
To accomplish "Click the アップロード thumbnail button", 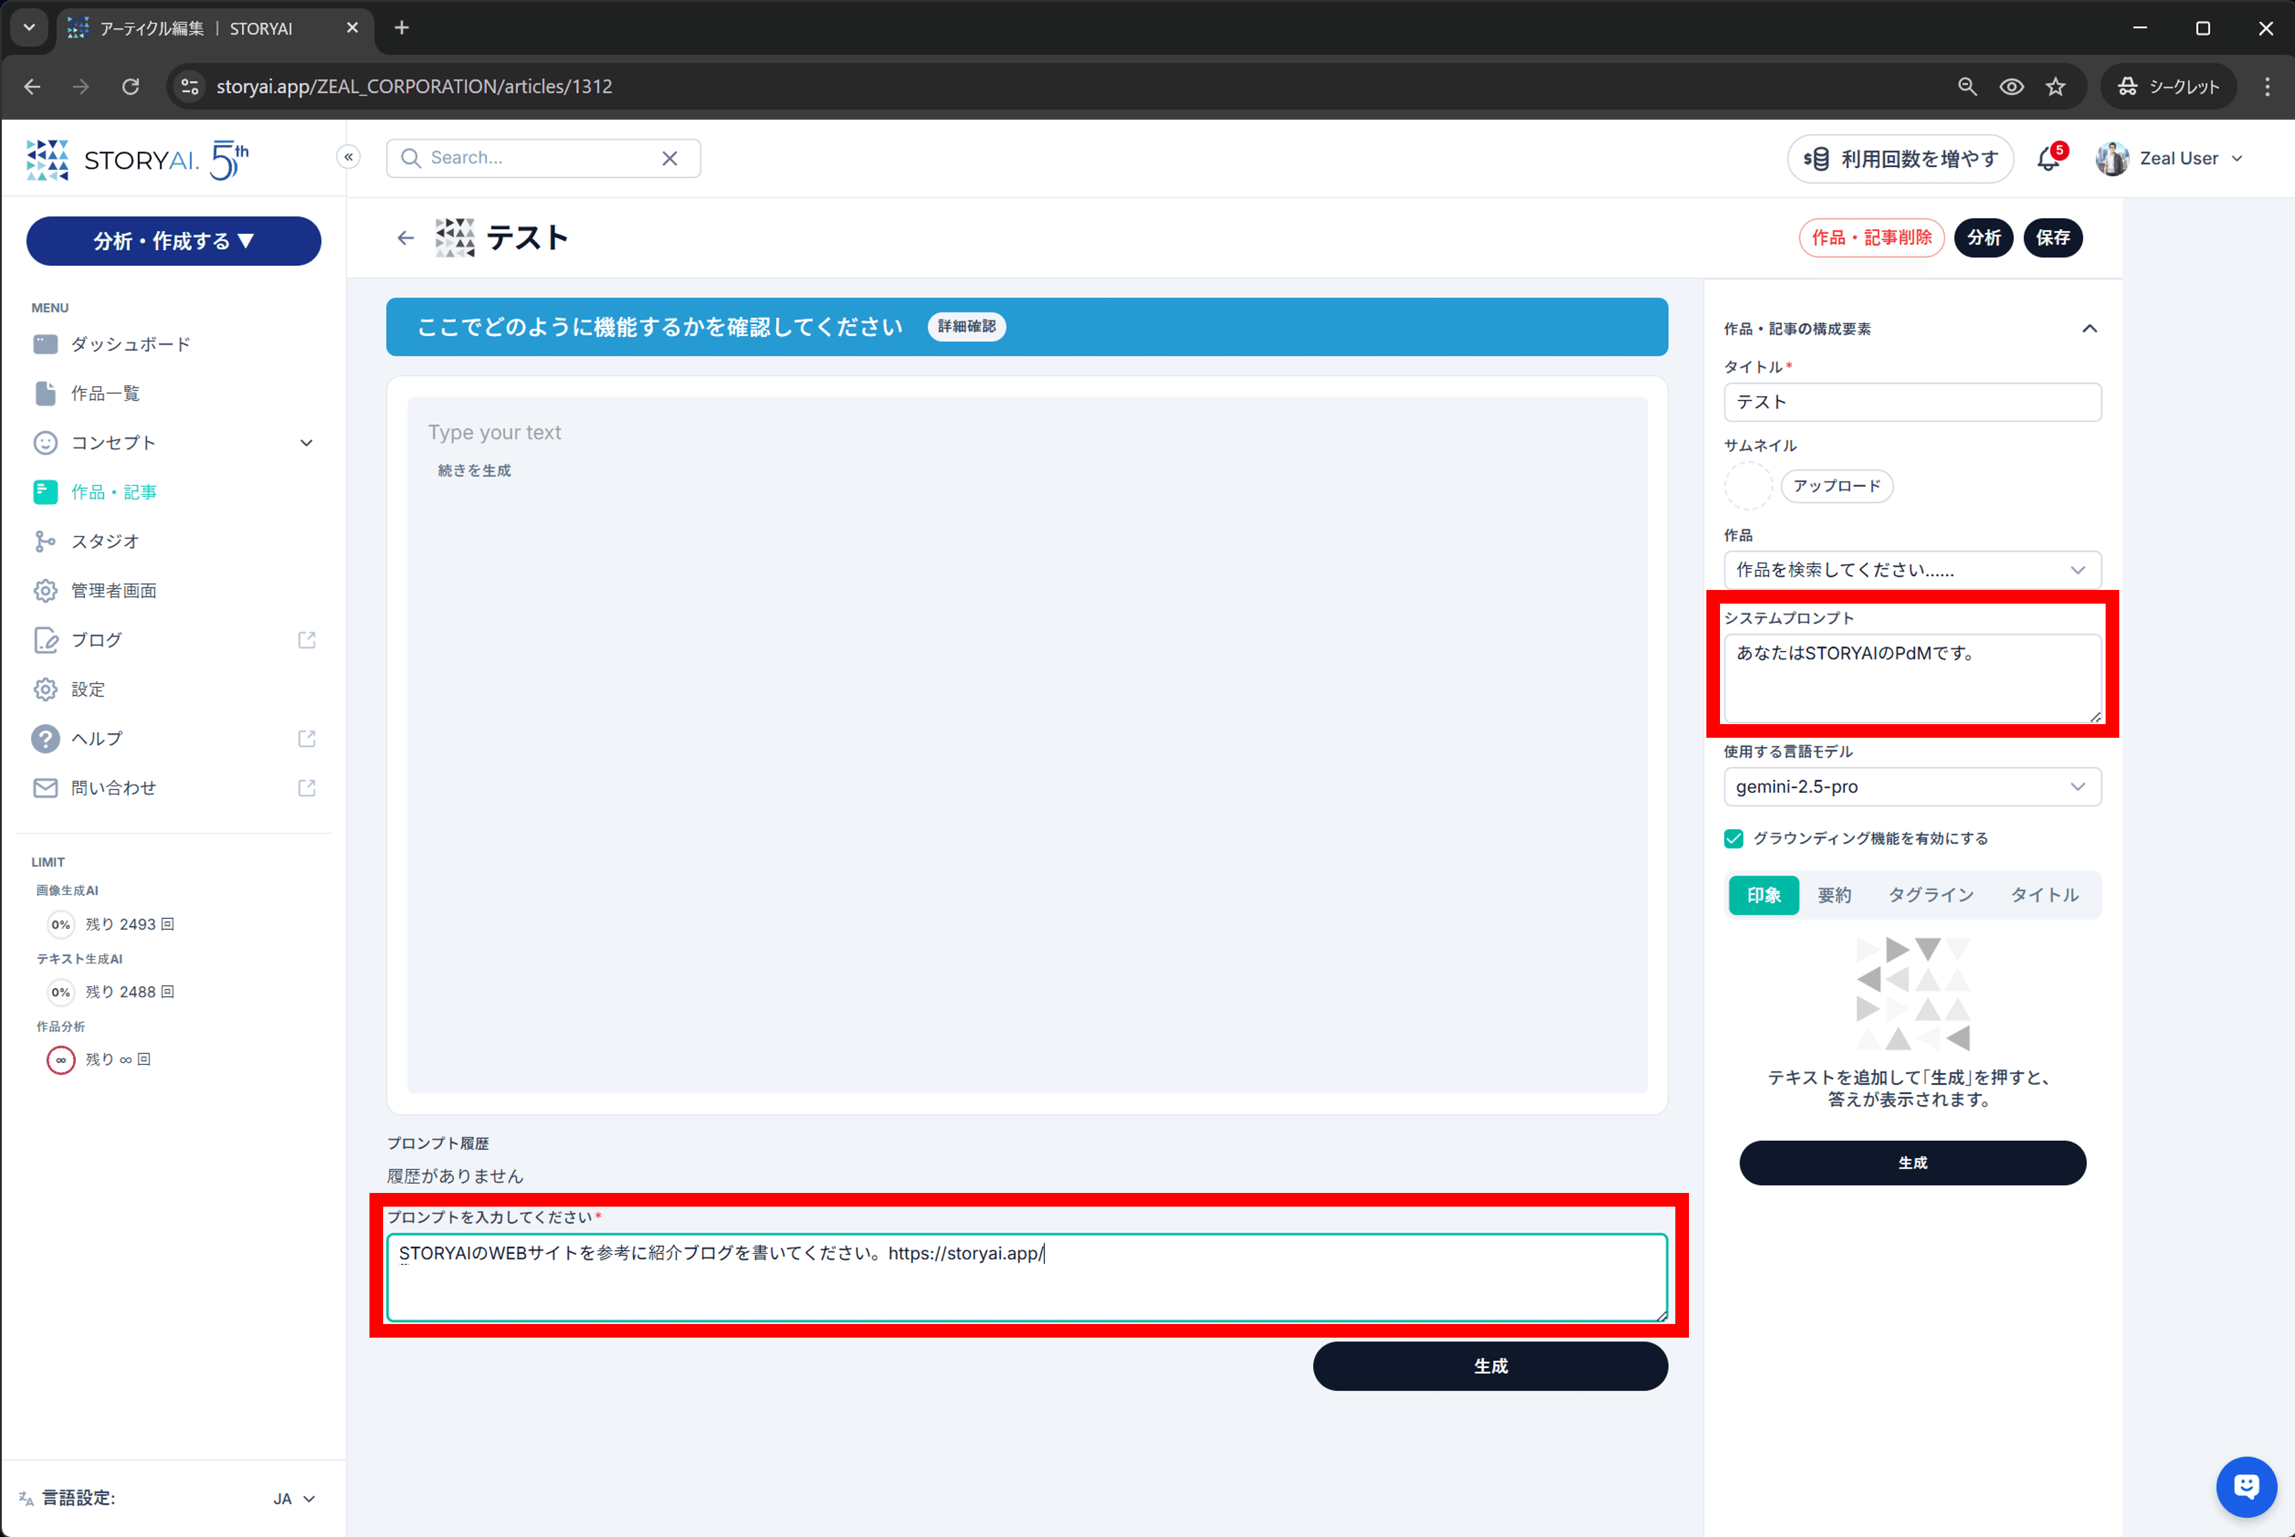I will click(1836, 486).
